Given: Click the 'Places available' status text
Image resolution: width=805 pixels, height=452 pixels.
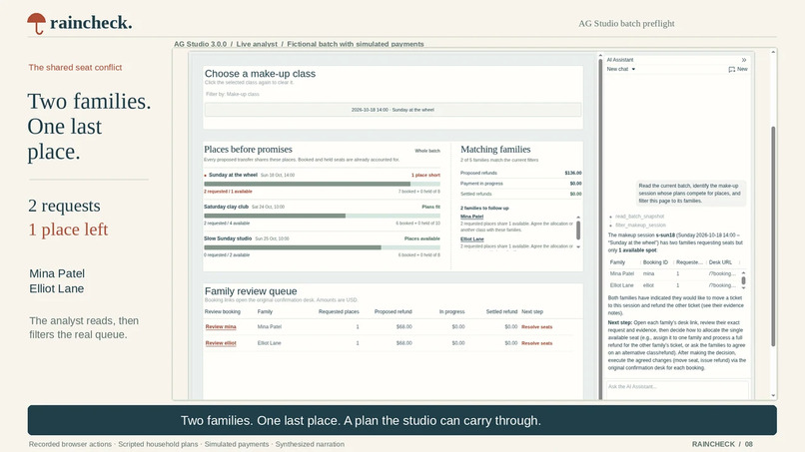Looking at the screenshot, I should 422,238.
